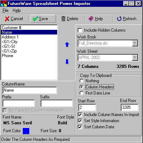Open Help from the toolbar book icon
Viewport: 143px width, 143px height.
click(x=96, y=19)
